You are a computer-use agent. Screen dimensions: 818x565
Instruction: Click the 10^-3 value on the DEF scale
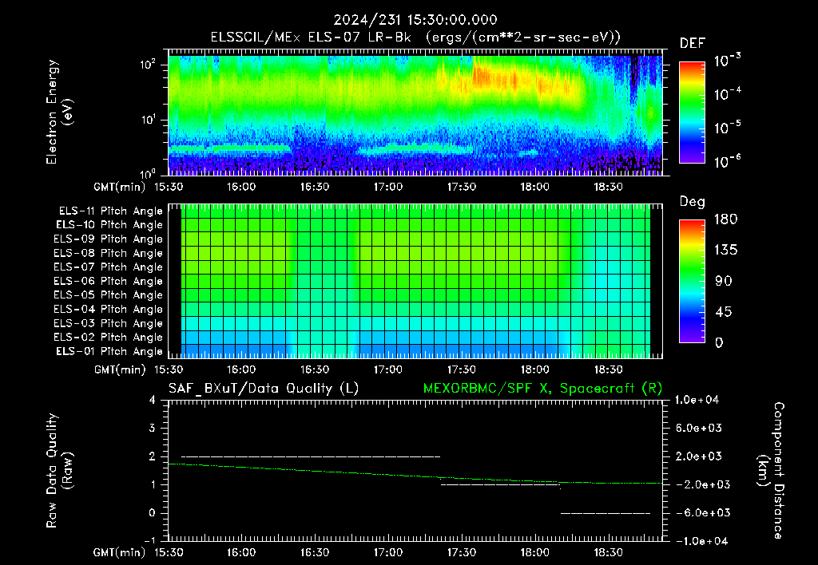click(728, 59)
